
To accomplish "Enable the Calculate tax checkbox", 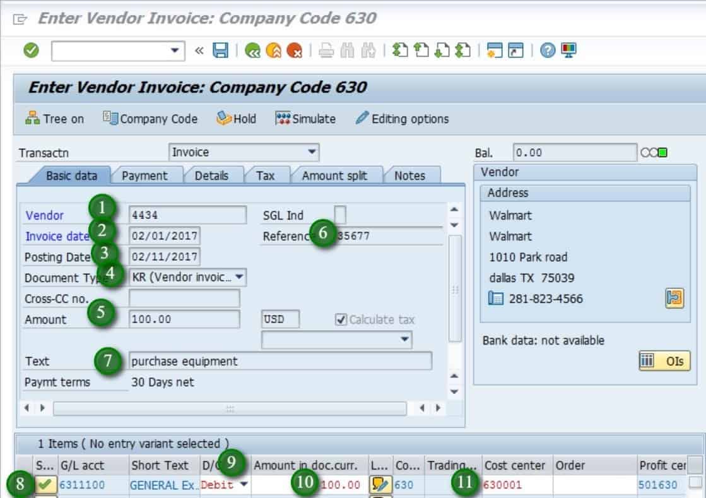I will click(x=341, y=319).
